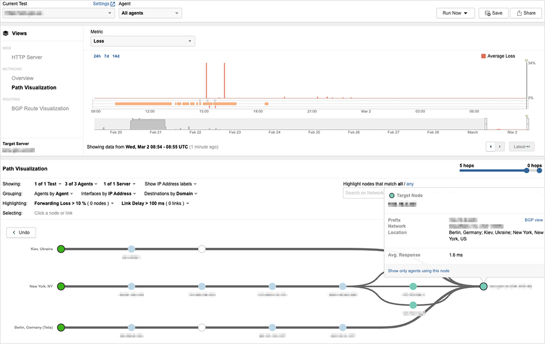The width and height of the screenshot is (545, 344).
Task: Step back to the previous time interval
Action: (x=491, y=147)
